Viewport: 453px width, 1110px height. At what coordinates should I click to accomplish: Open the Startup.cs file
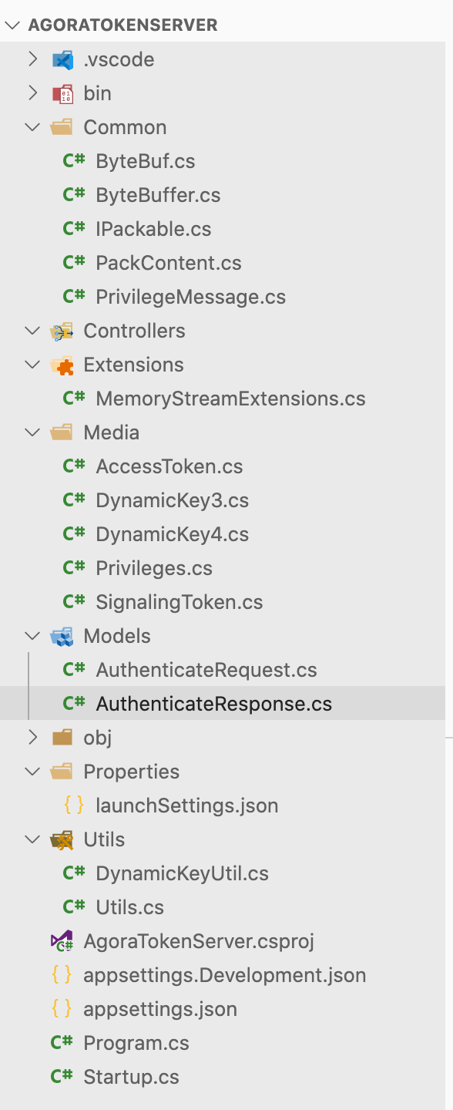click(131, 1077)
